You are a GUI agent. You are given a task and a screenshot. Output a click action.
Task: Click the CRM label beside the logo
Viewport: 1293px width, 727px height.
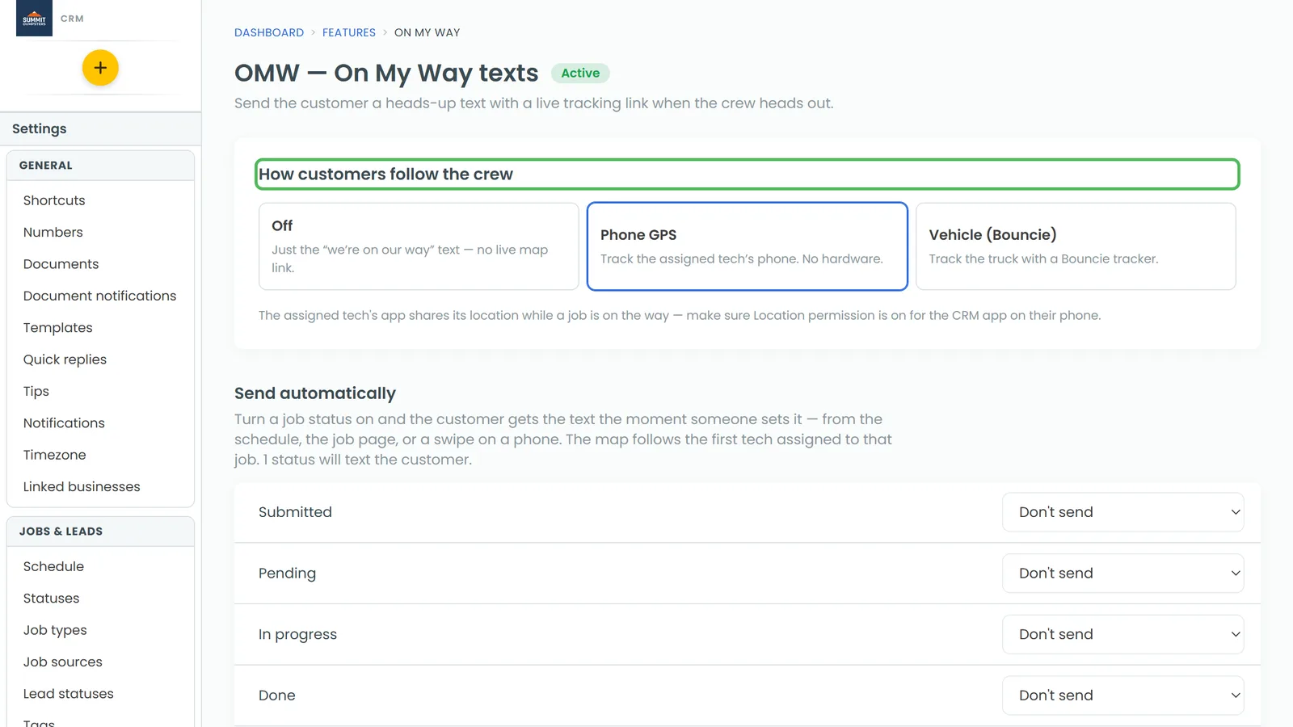coord(72,19)
